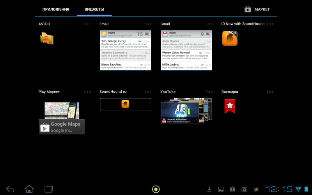Image resolution: width=312 pixels, height=195 pixels.
Task: Tap the battery status icon
Action: click(x=306, y=189)
